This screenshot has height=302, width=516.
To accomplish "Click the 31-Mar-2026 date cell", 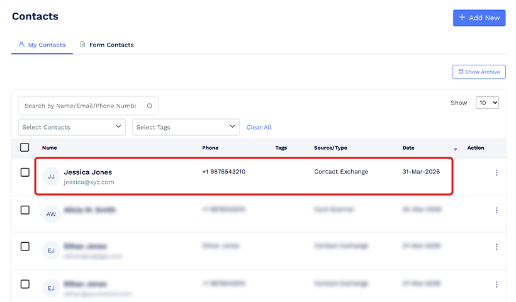I will pyautogui.click(x=421, y=171).
